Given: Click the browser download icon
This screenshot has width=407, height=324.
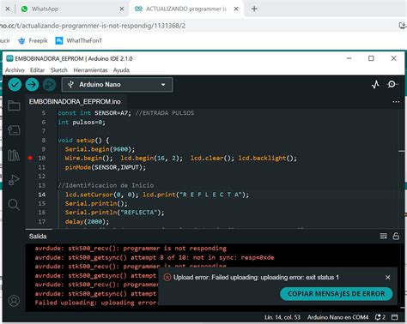Looking at the screenshot, I should point(403,26).
